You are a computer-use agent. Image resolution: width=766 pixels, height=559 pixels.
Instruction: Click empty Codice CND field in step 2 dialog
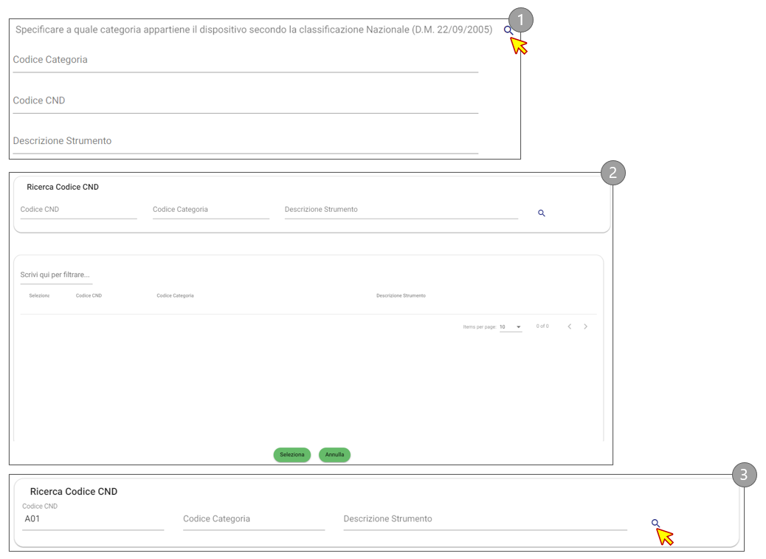tap(78, 210)
